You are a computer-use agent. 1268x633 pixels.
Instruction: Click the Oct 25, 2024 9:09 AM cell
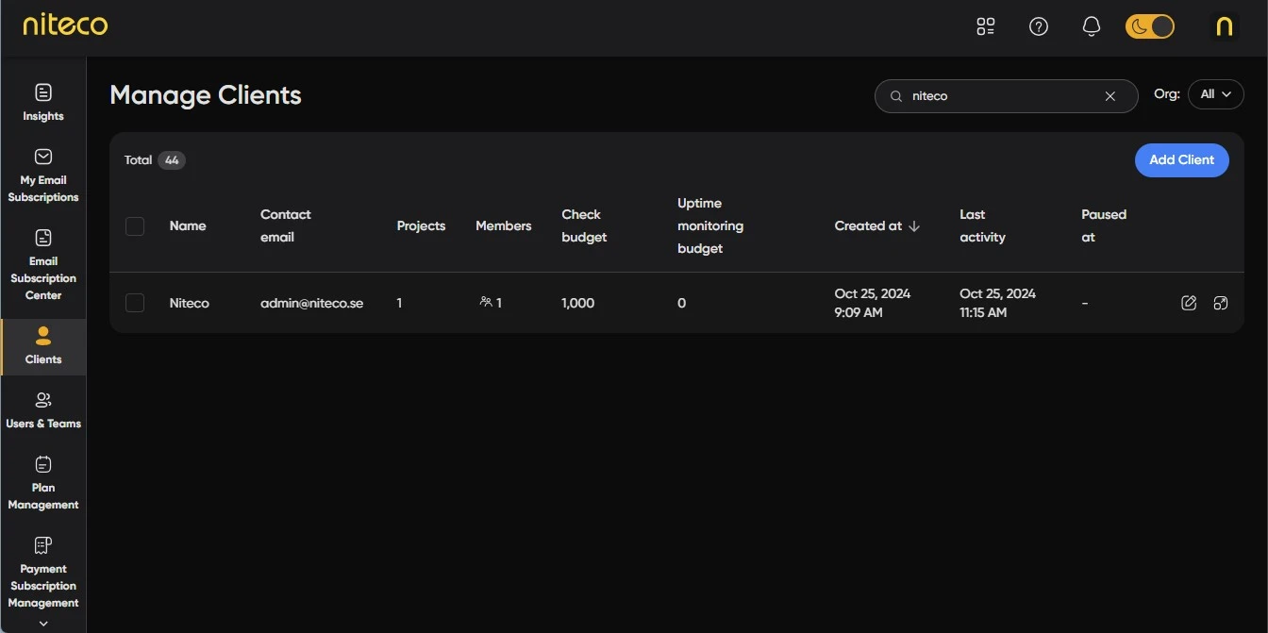pyautogui.click(x=873, y=303)
